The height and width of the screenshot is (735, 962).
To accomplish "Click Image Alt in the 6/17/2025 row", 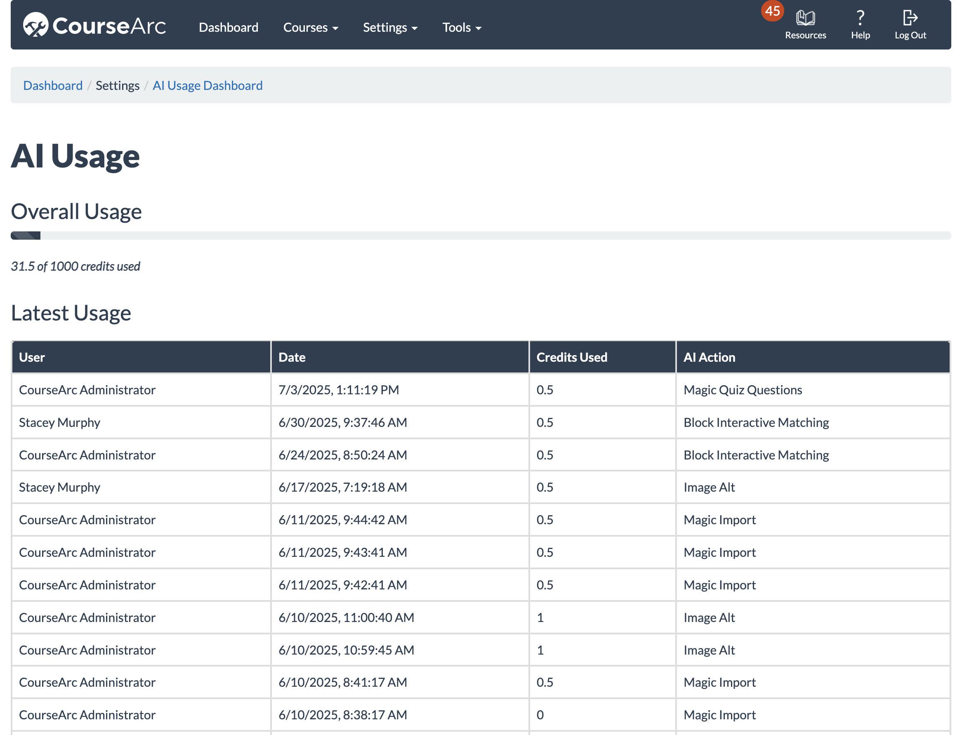I will 709,487.
